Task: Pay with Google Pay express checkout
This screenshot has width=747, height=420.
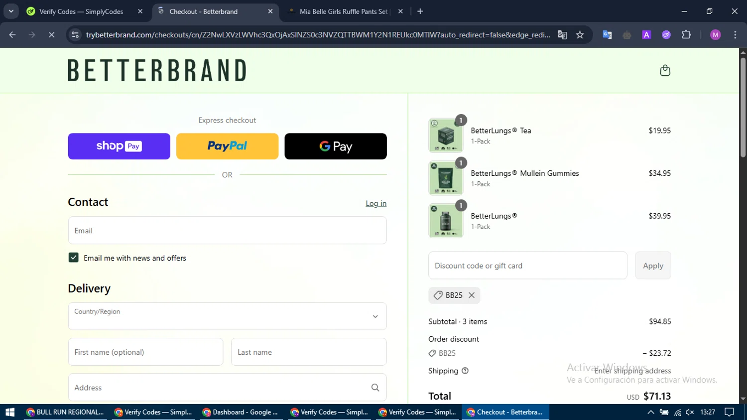Action: pos(336,146)
